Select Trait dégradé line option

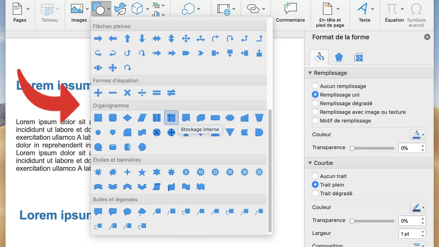point(315,193)
